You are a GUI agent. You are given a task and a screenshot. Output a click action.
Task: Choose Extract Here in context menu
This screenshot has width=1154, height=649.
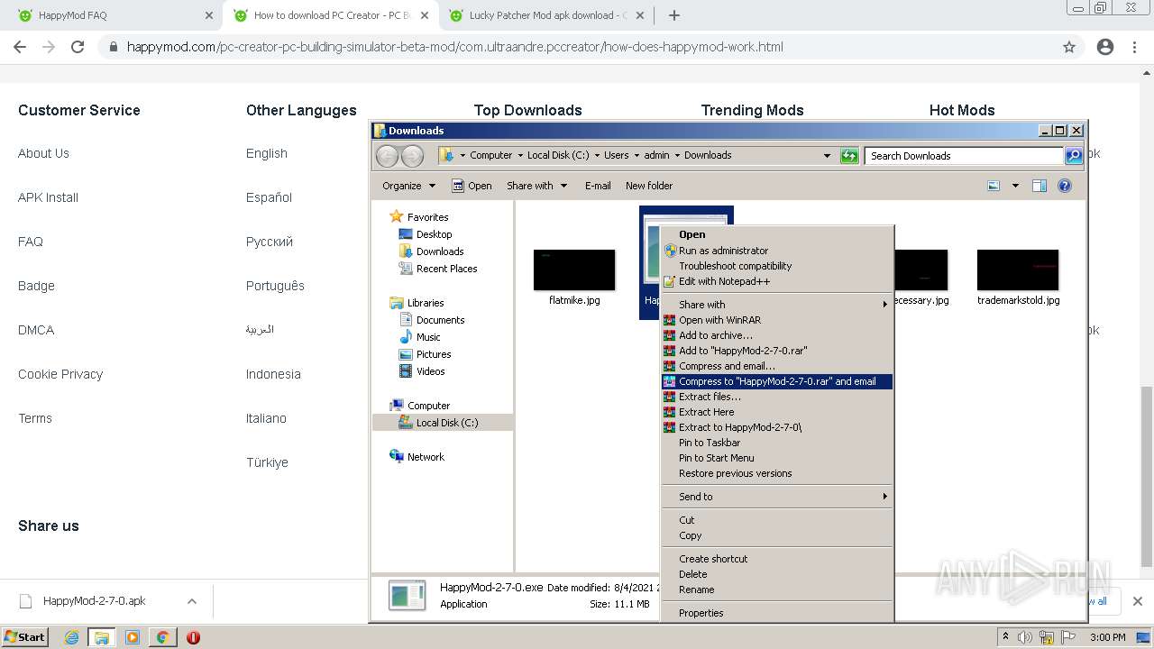tap(777, 412)
